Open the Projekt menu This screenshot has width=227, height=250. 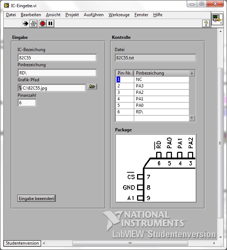pyautogui.click(x=72, y=15)
